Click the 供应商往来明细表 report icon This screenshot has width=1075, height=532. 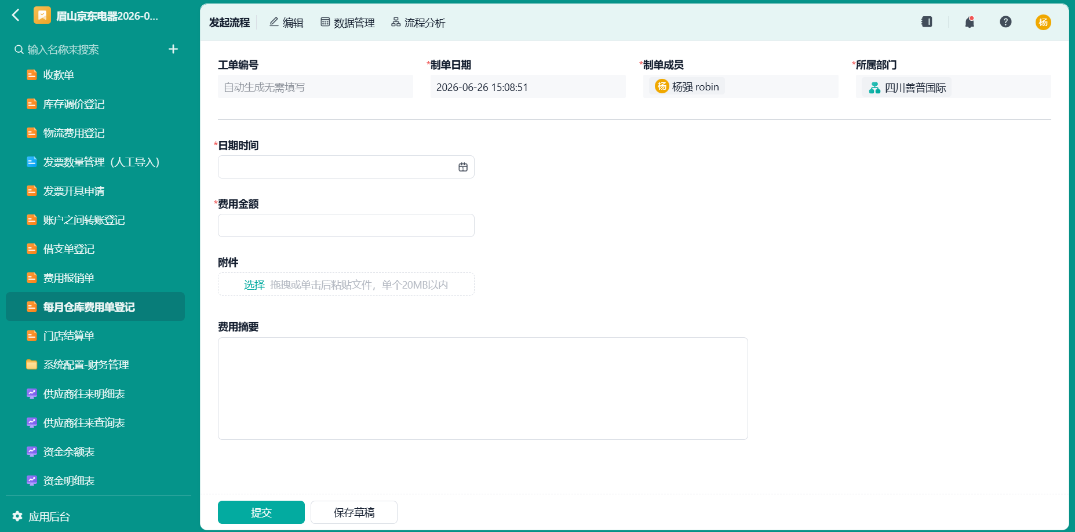click(x=32, y=393)
